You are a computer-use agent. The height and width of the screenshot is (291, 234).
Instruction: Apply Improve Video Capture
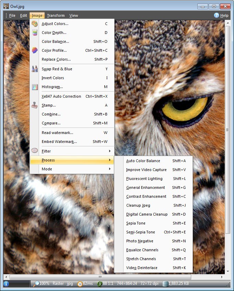click(x=153, y=170)
